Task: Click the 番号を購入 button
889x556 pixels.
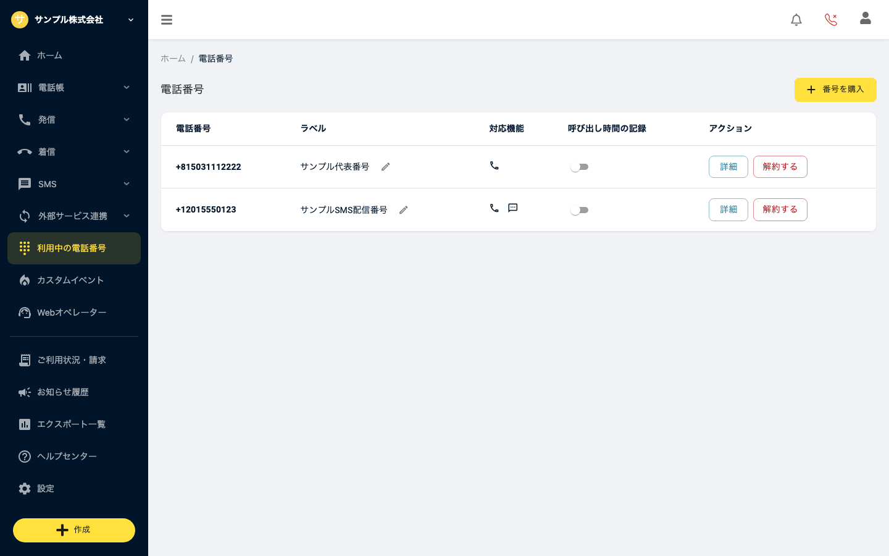Action: pyautogui.click(x=835, y=90)
